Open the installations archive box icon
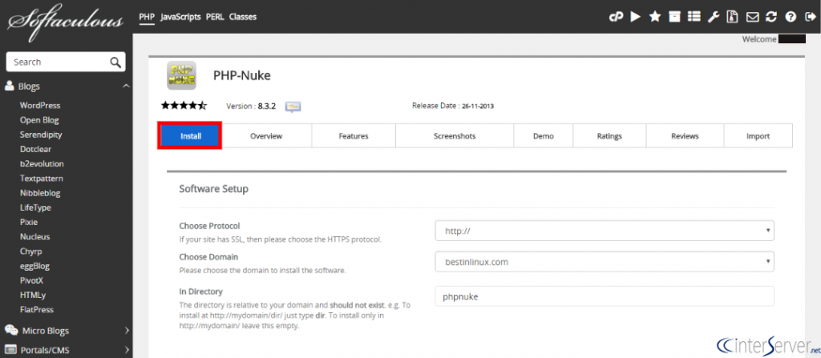This screenshot has width=821, height=358. [674, 17]
